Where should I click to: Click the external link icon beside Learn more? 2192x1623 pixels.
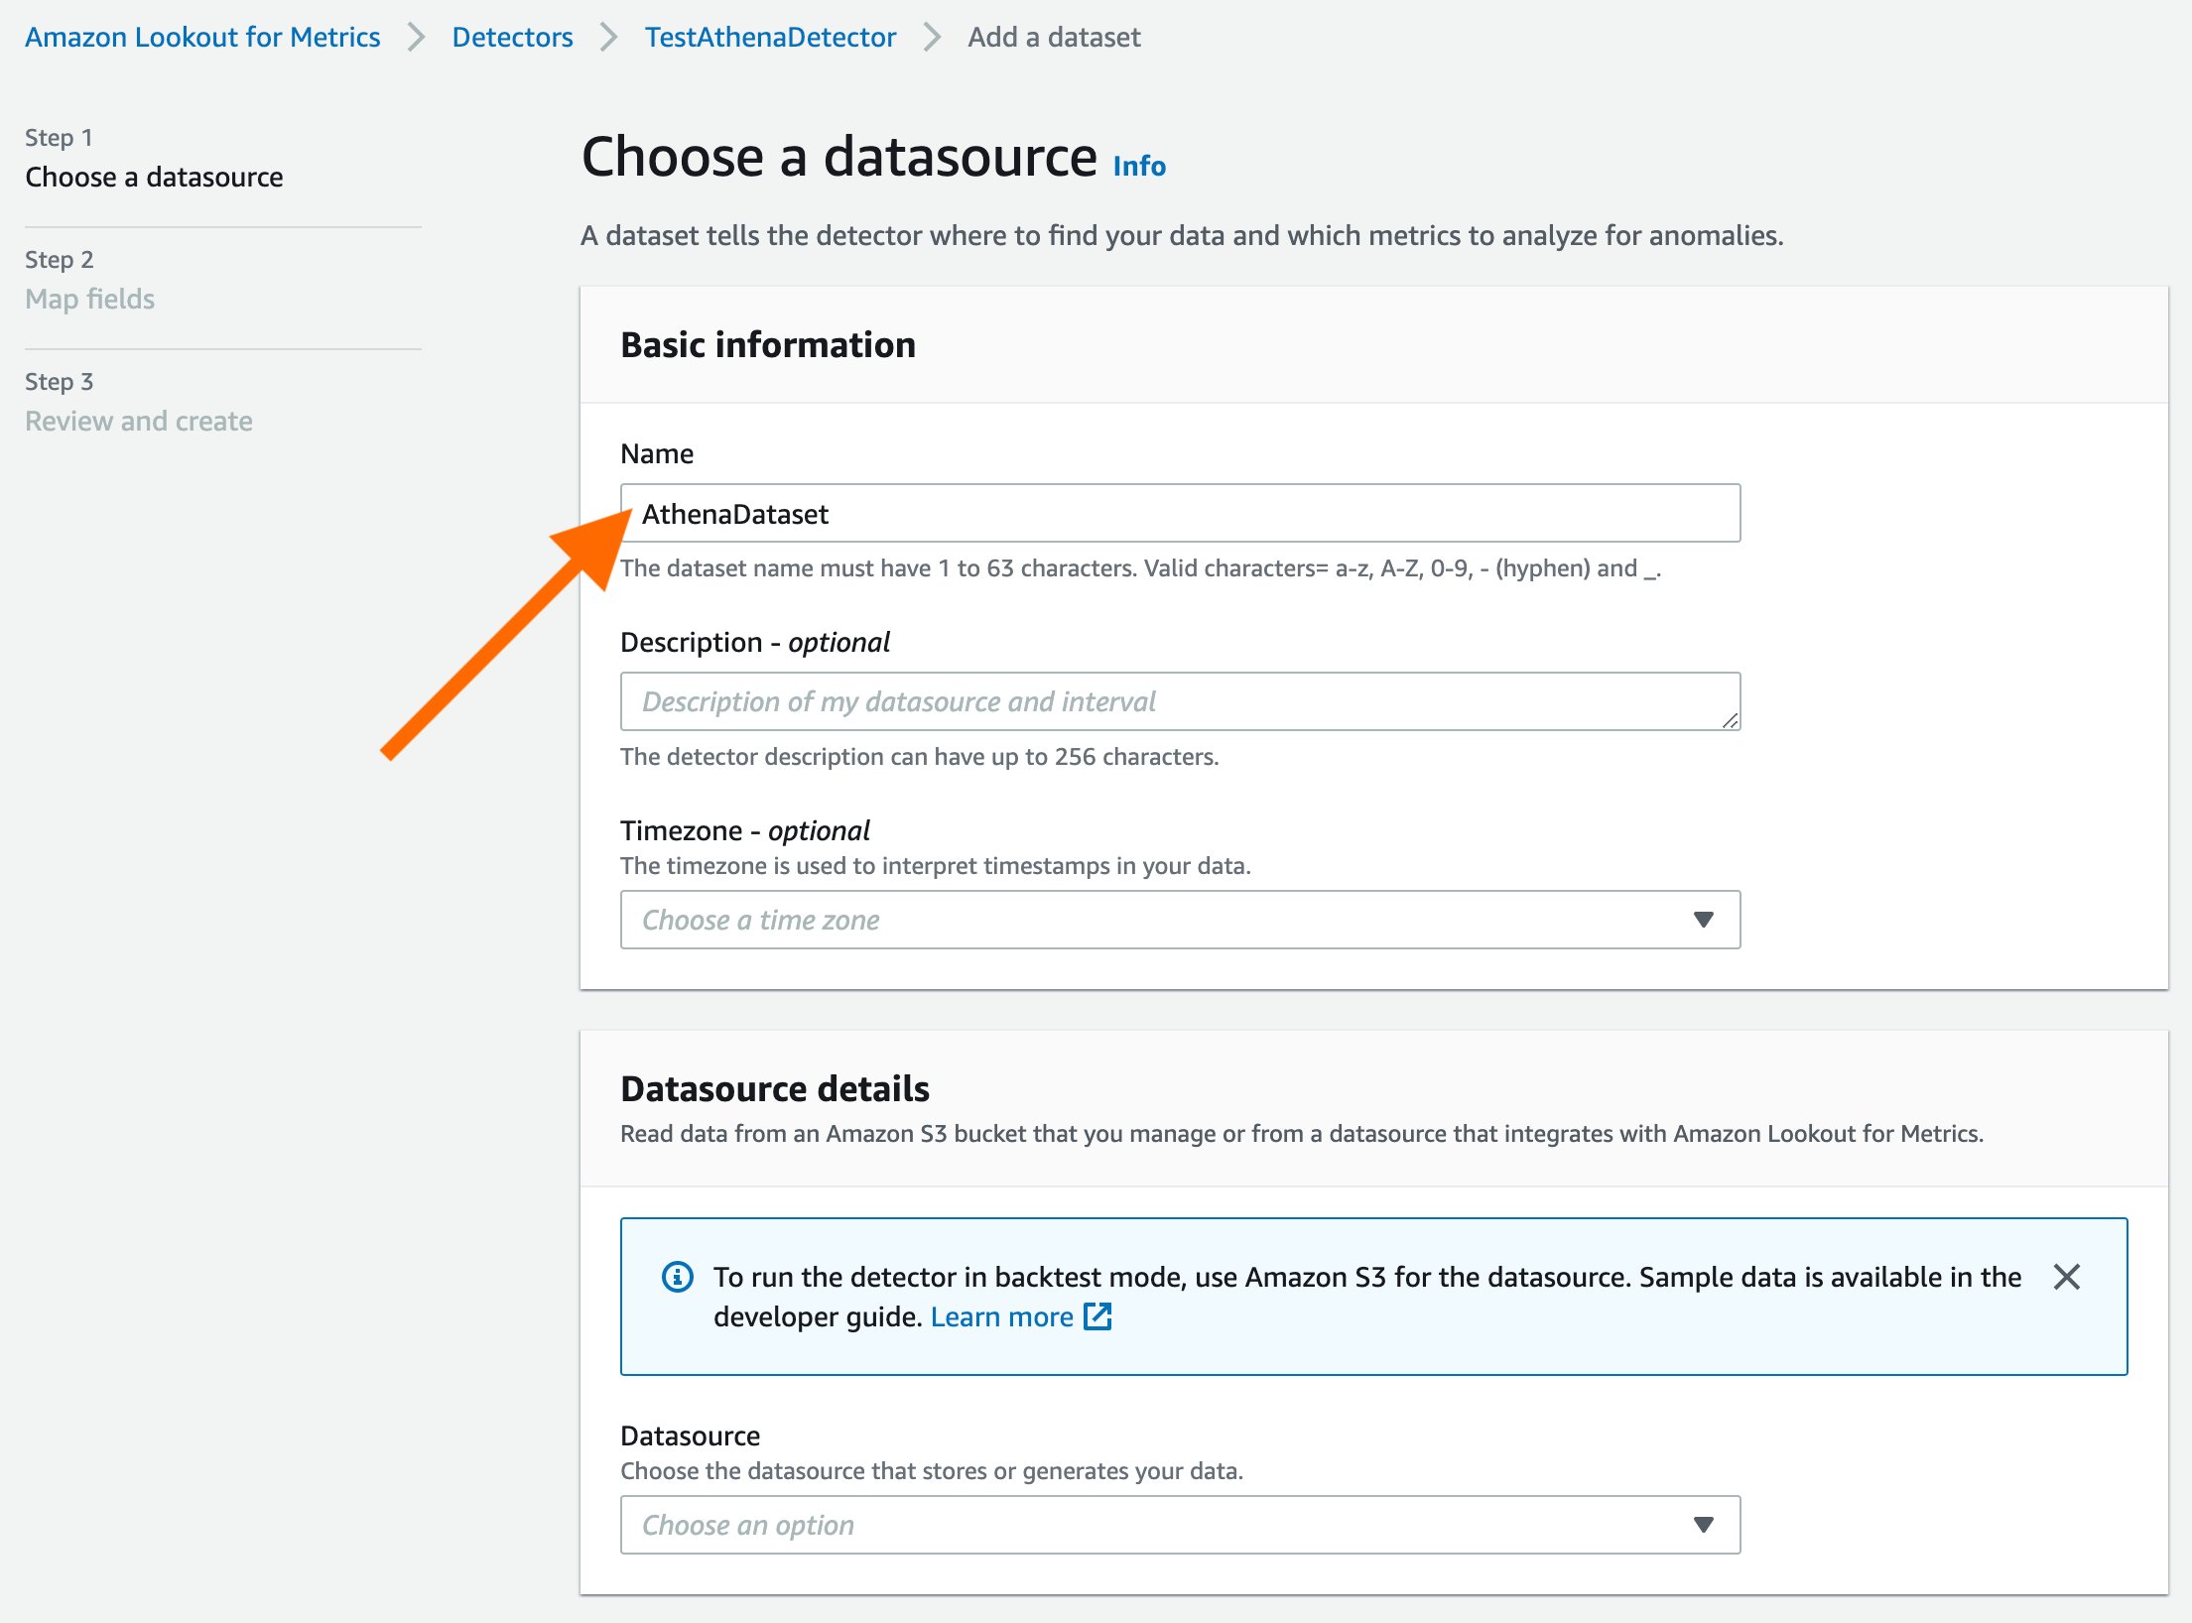point(1097,1316)
